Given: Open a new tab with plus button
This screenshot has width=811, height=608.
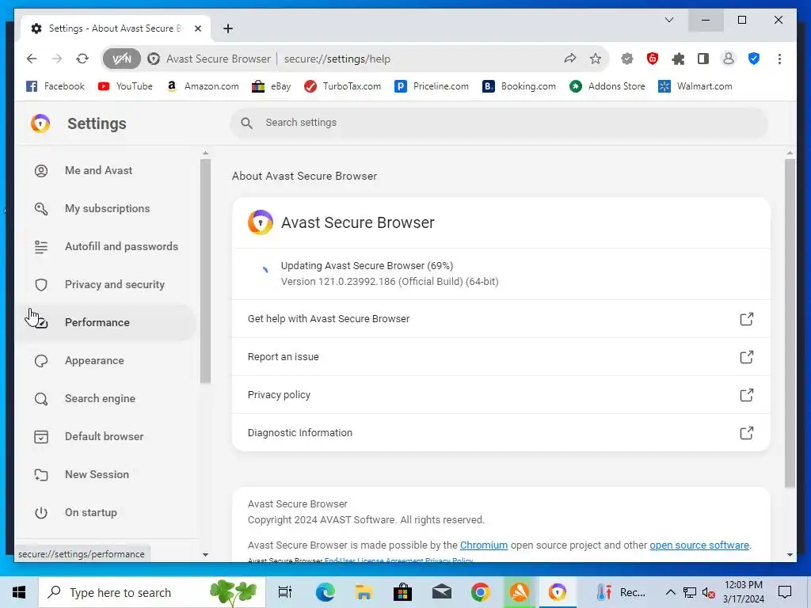Looking at the screenshot, I should click(228, 28).
